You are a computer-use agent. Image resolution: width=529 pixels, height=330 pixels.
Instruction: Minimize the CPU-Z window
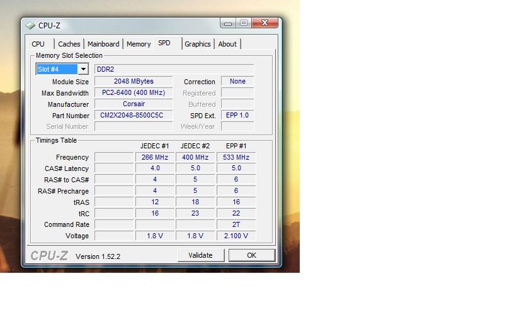228,23
